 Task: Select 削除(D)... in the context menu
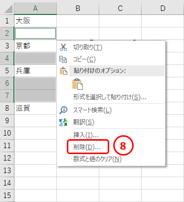(87, 147)
